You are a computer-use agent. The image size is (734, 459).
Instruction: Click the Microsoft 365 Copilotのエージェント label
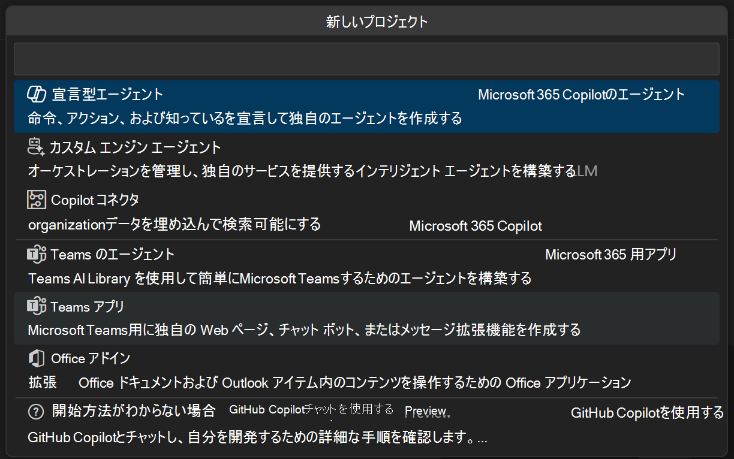580,93
